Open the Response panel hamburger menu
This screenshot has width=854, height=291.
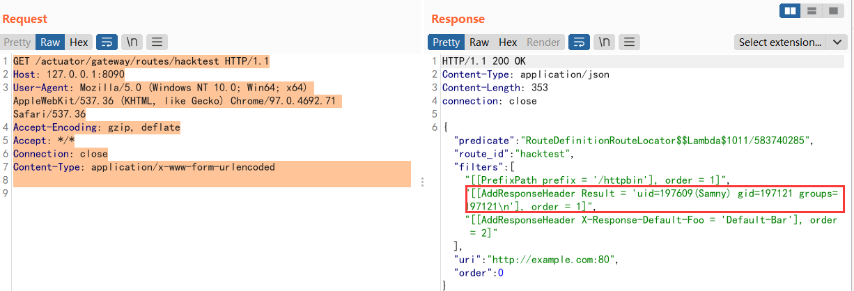pyautogui.click(x=630, y=42)
